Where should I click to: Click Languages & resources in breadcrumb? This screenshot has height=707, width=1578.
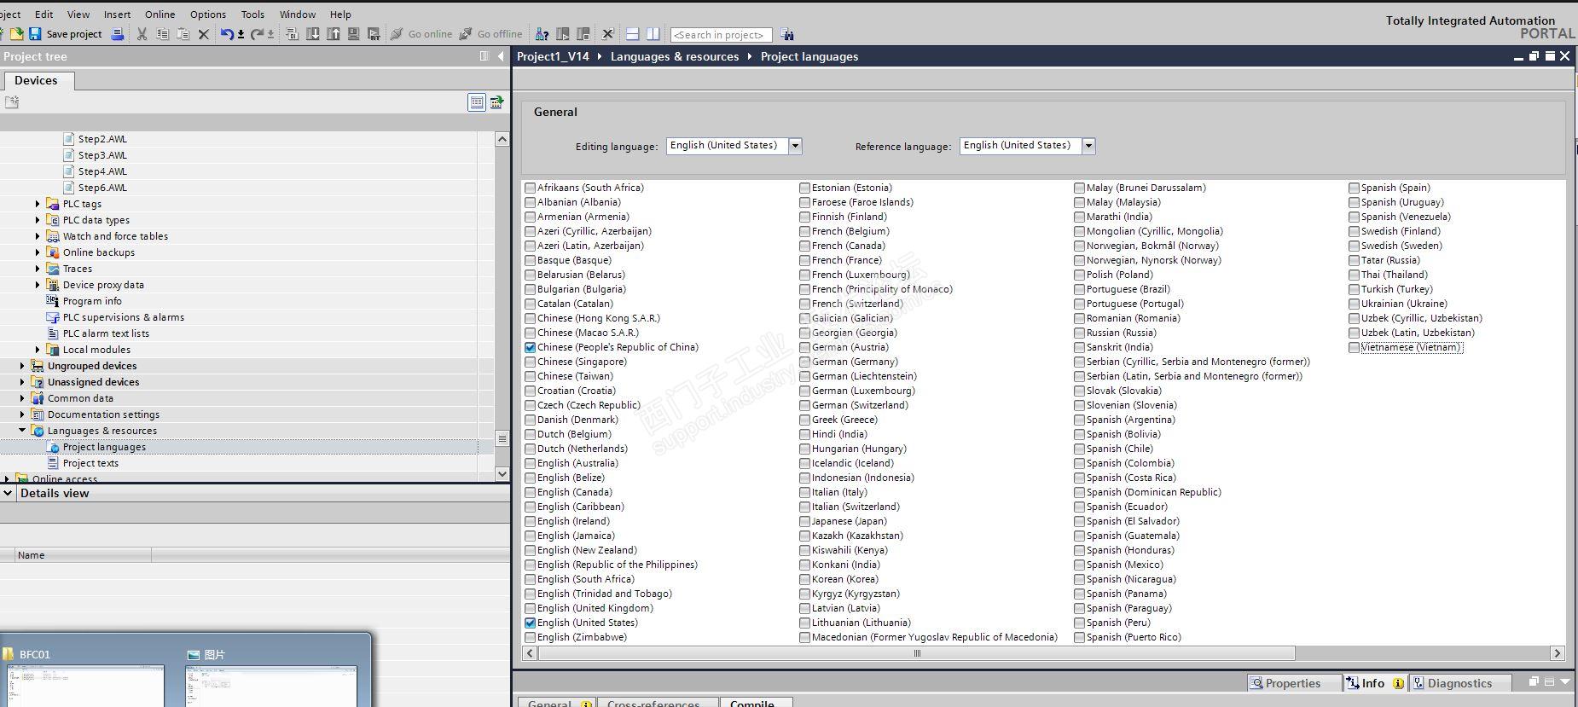tap(674, 56)
